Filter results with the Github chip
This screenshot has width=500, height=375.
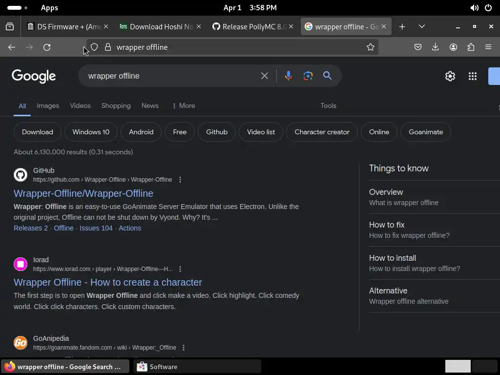coord(217,132)
